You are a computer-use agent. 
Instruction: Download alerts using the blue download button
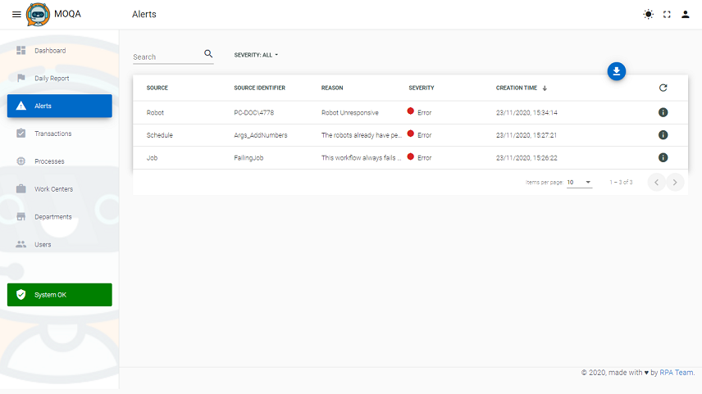pyautogui.click(x=617, y=71)
